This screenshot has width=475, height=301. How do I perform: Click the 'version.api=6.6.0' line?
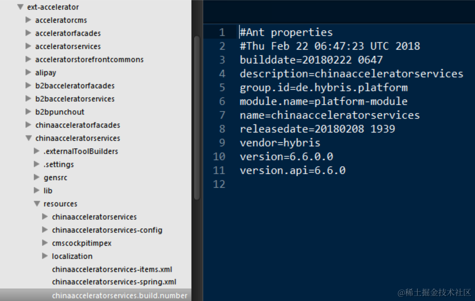(293, 171)
